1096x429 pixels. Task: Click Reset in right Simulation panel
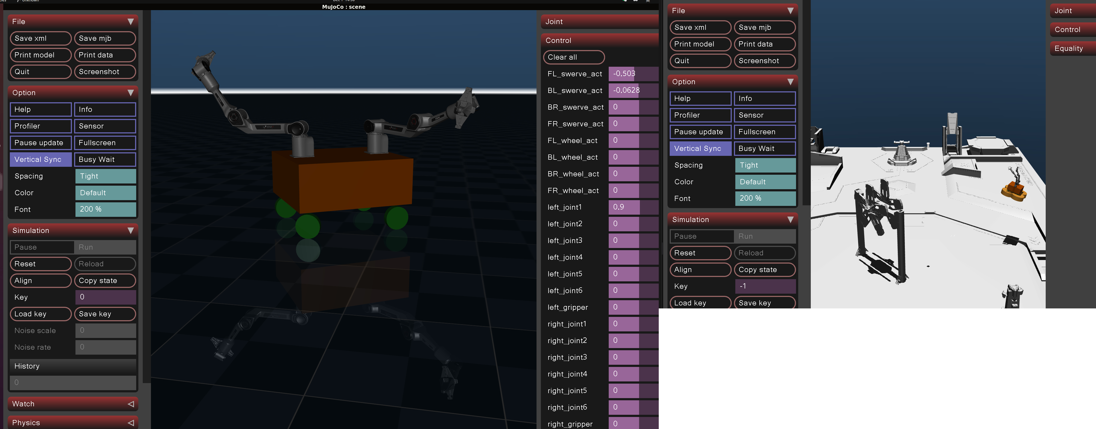(x=700, y=253)
